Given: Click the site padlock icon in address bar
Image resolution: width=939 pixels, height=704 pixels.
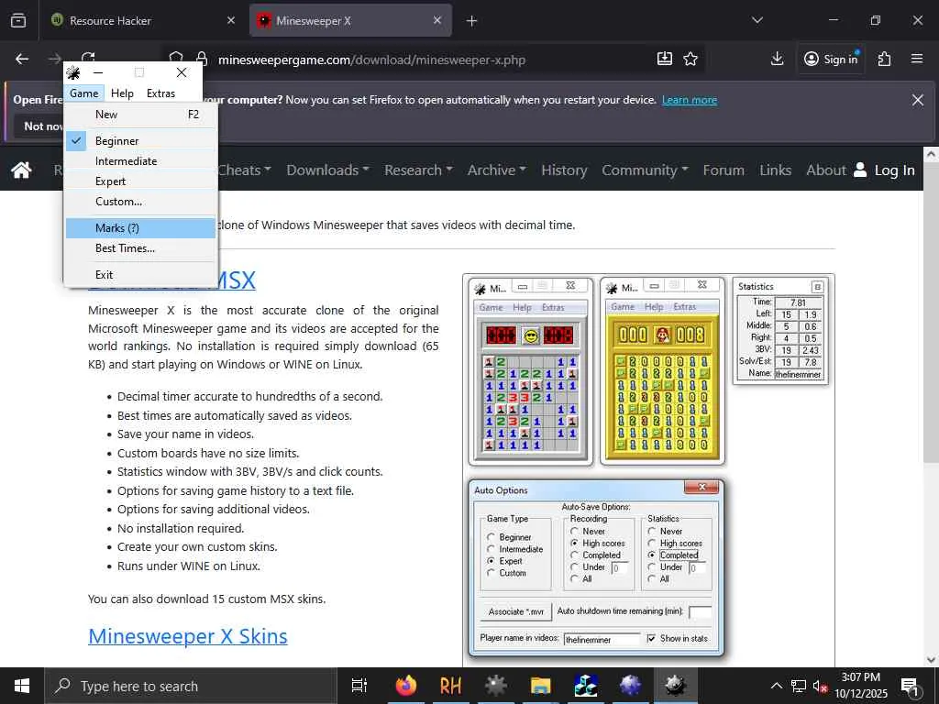Looking at the screenshot, I should coord(202,60).
